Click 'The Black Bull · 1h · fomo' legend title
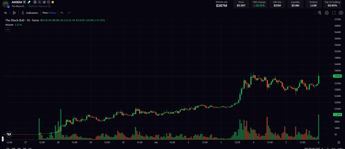Image resolution: width=345 pixels, height=149 pixels. coord(22,20)
